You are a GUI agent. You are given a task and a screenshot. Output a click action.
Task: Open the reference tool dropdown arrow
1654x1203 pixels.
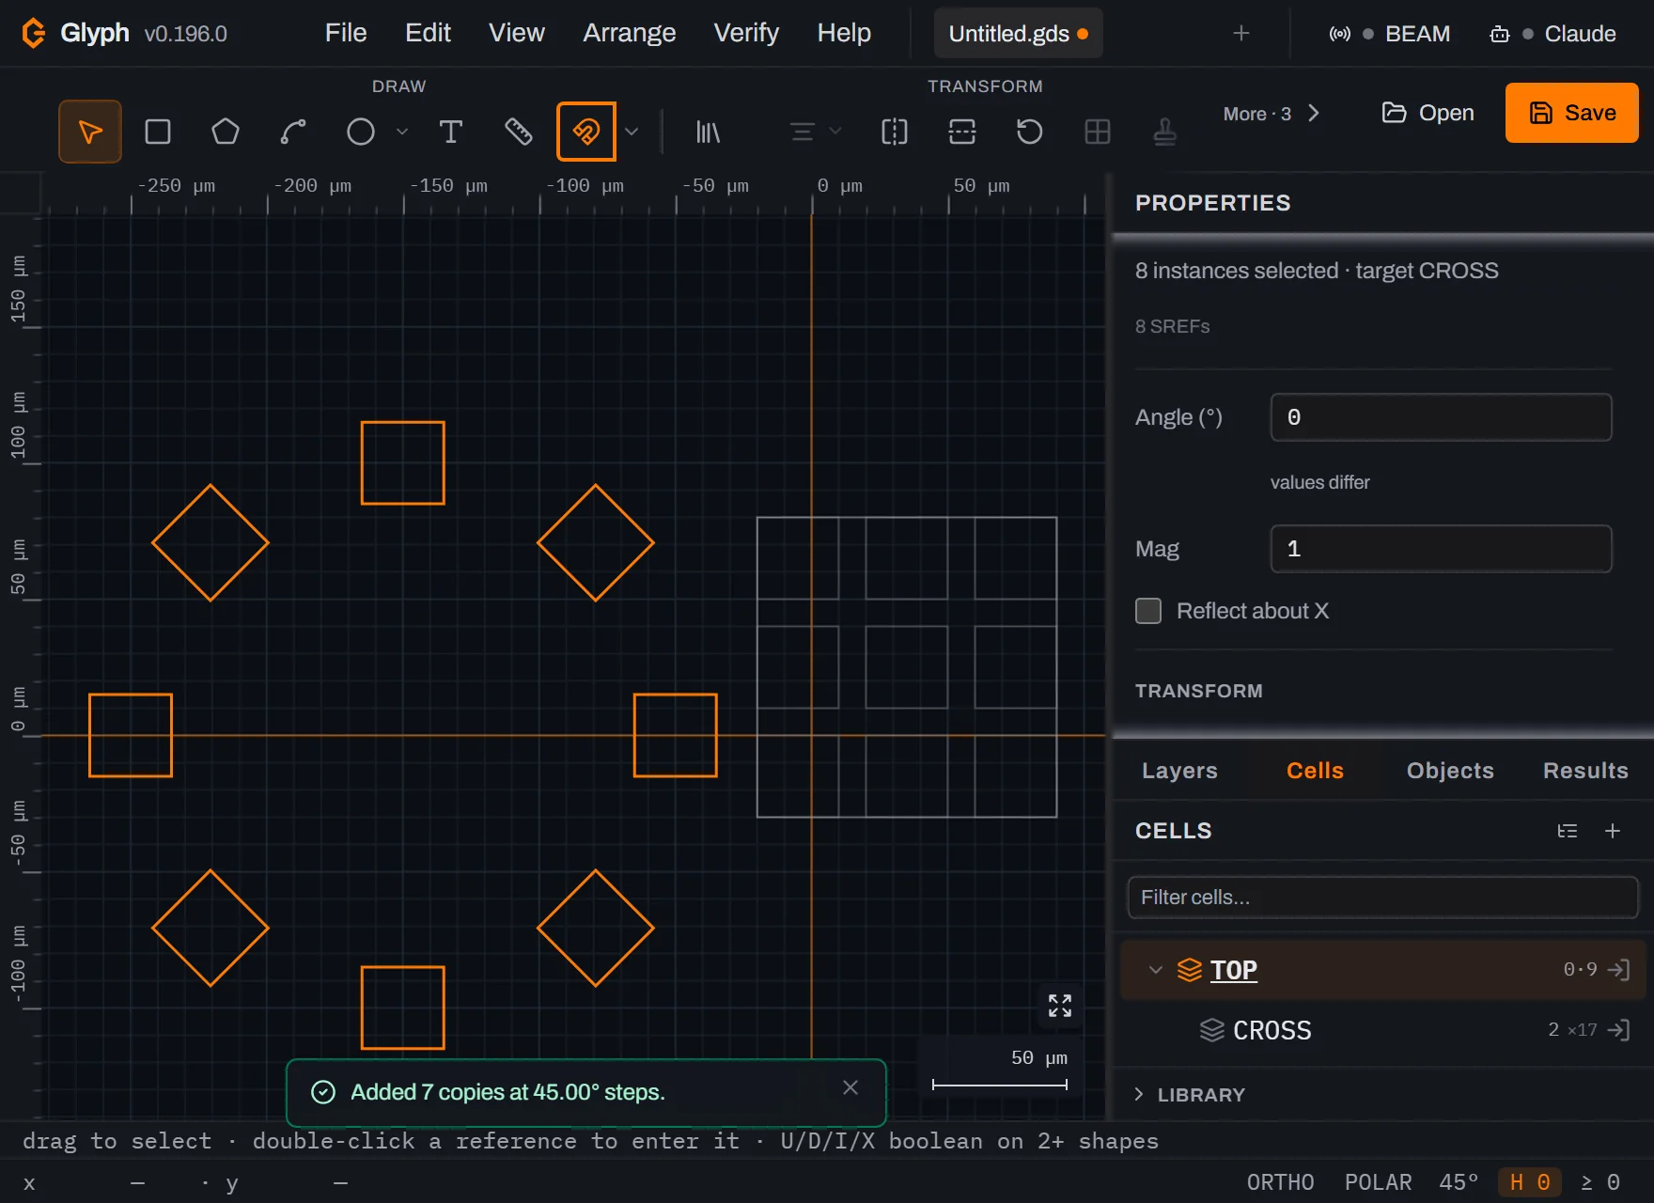(x=632, y=132)
